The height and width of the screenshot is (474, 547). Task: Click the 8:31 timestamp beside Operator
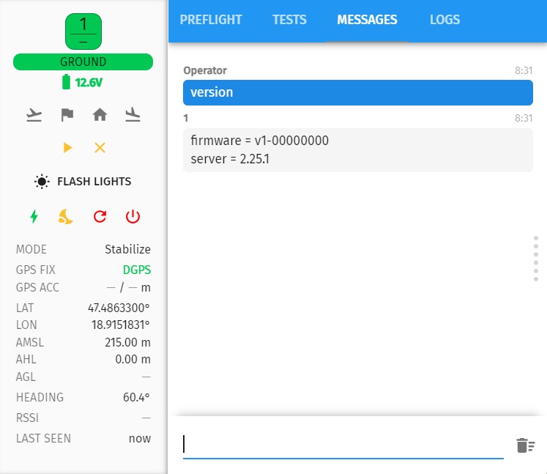coord(524,70)
